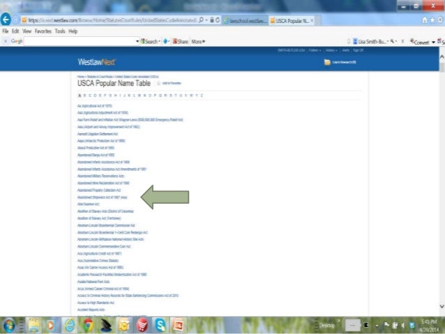Go back with the browser Back arrow

click(6, 20)
